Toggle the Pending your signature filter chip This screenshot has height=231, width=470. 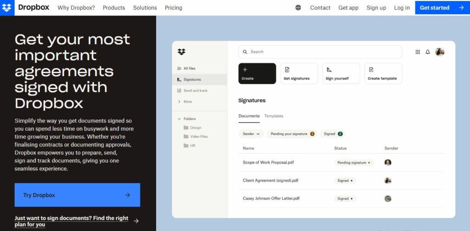click(x=291, y=134)
